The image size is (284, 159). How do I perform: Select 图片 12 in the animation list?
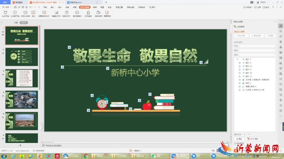point(249,66)
